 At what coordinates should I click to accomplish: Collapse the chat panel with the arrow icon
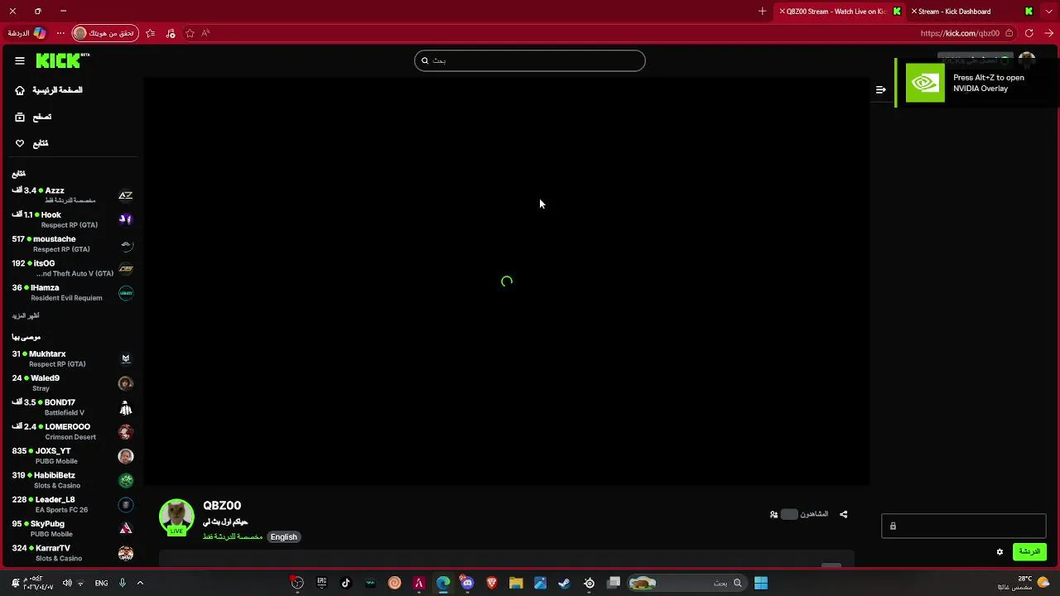(880, 89)
